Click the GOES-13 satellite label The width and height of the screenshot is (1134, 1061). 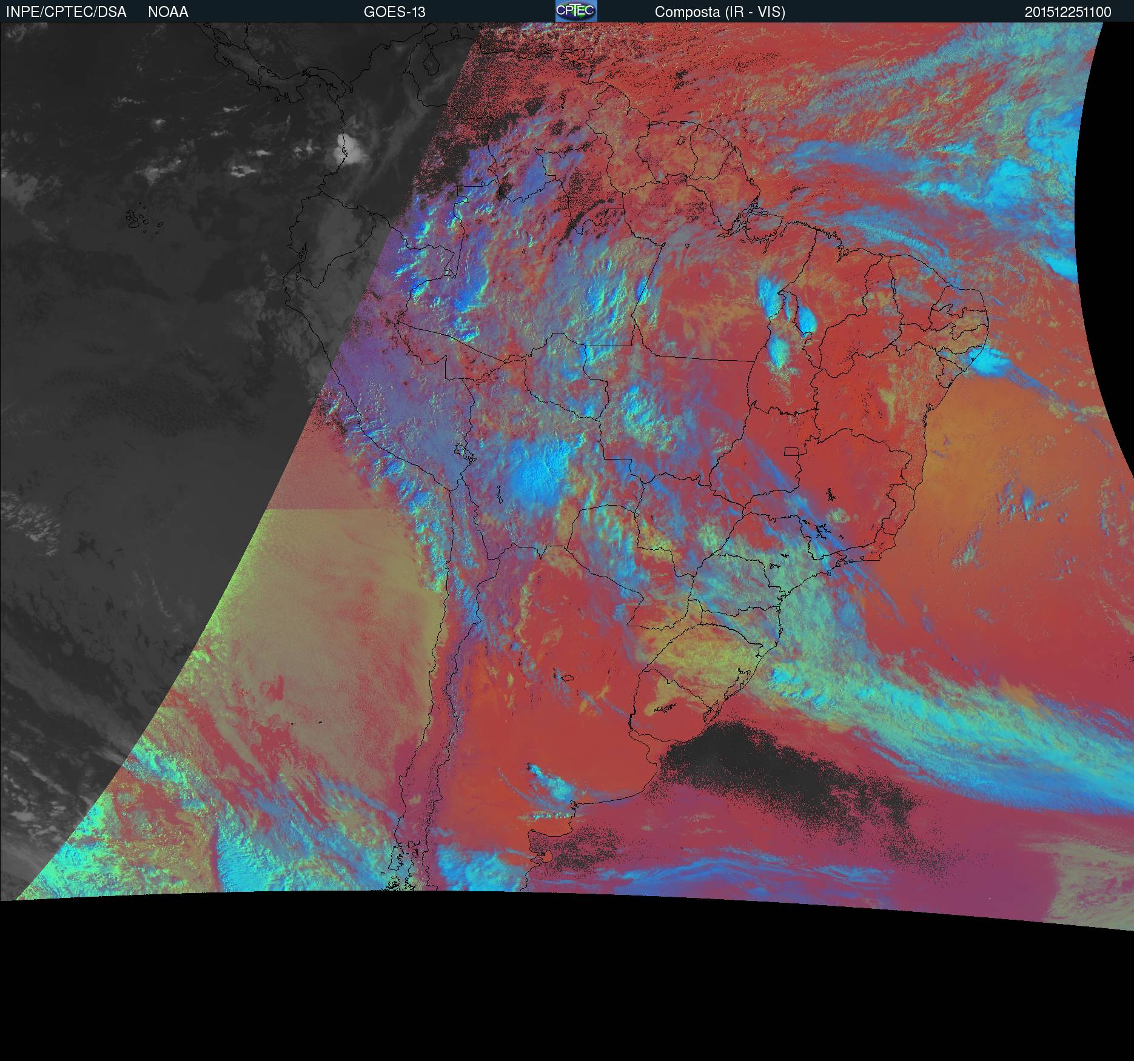[394, 12]
